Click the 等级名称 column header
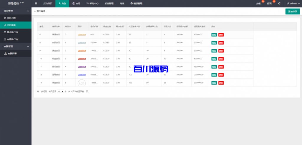 coord(56,27)
